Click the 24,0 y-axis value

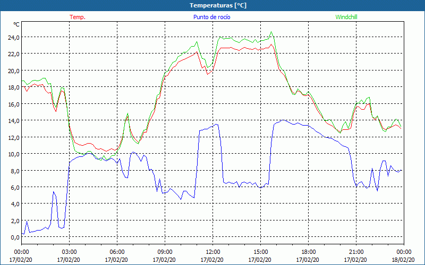(x=14, y=37)
